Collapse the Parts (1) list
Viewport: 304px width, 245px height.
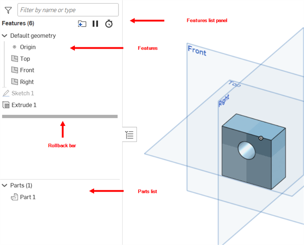click(x=4, y=185)
